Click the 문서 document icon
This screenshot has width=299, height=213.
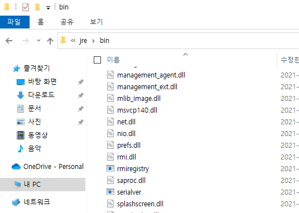(21, 109)
